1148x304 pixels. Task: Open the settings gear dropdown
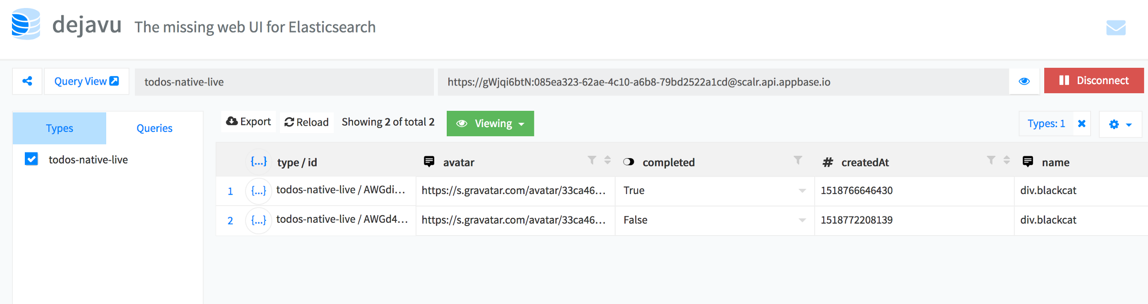(x=1120, y=124)
